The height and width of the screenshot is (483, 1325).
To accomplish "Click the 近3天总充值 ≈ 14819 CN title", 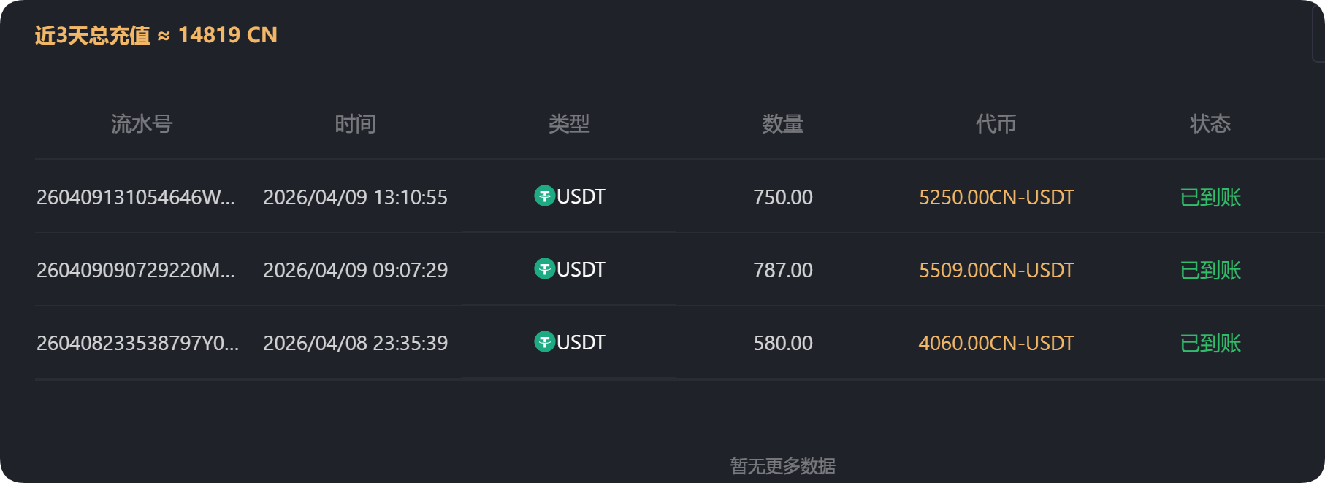I will coord(154,34).
